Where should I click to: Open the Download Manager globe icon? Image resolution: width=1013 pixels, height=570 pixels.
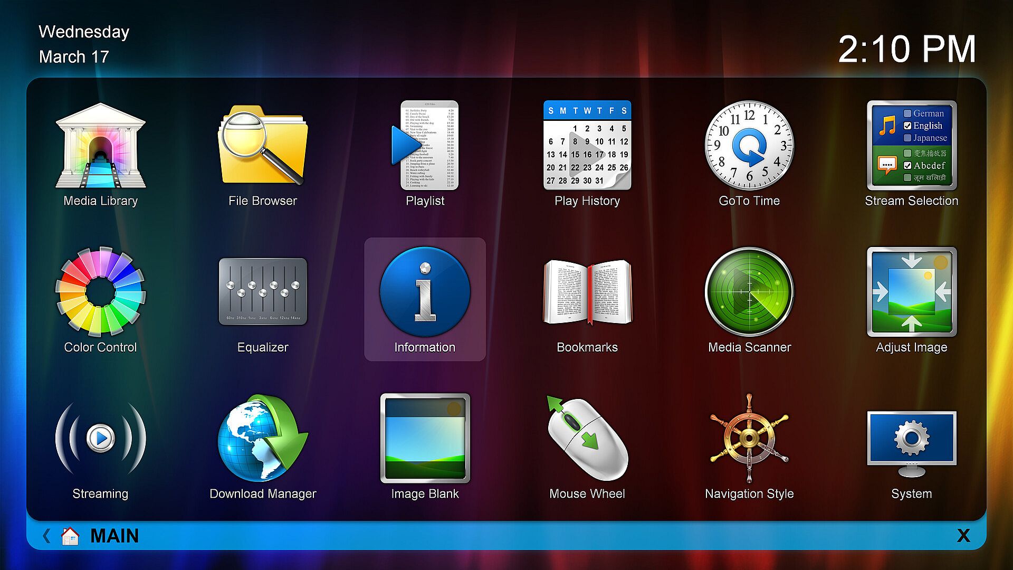(x=263, y=438)
